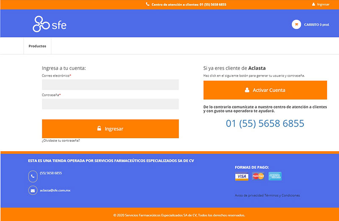Click the copyright 2020 footer text
This screenshot has height=221, width=339.
[x=179, y=215]
